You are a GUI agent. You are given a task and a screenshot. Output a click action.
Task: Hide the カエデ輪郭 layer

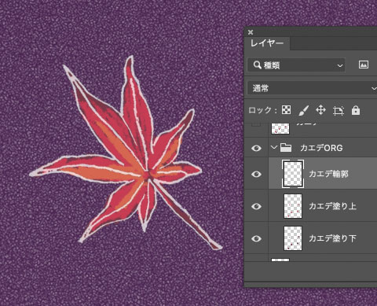point(256,174)
